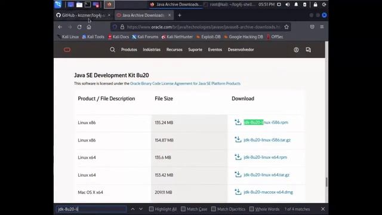Download jdk-8u20-linux-x64.rpm
Image resolution: width=382 pixels, height=215 pixels.
265,157
